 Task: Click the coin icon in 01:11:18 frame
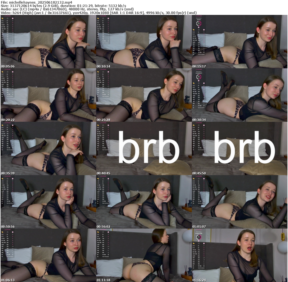(98, 232)
